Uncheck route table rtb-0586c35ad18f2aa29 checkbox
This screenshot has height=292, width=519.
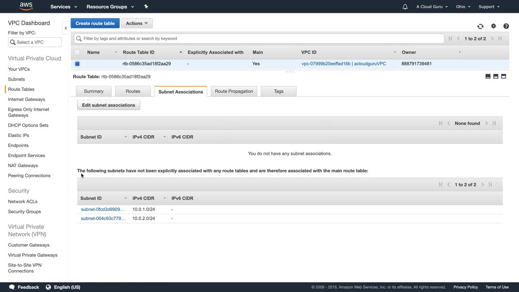pyautogui.click(x=77, y=64)
